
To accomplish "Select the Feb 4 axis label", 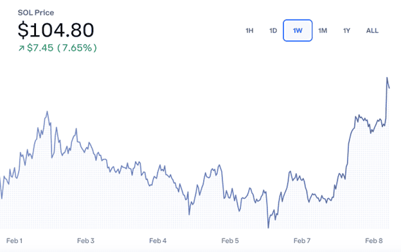I will click(158, 240).
